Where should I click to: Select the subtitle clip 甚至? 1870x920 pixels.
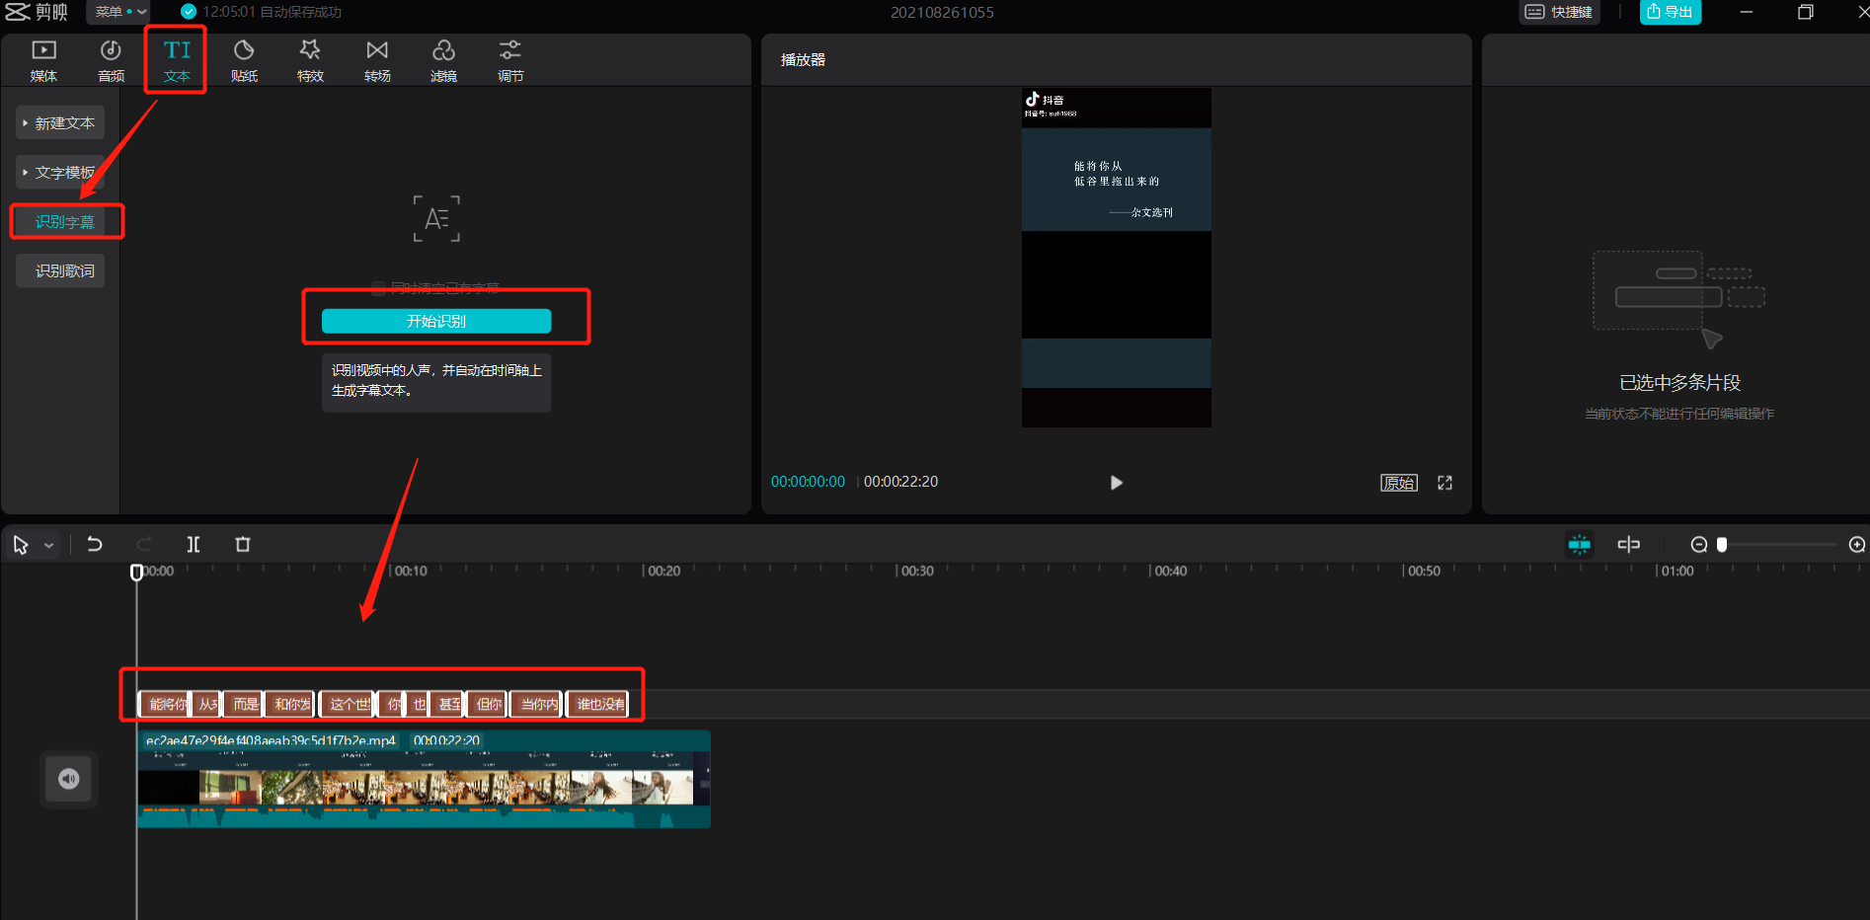447,704
